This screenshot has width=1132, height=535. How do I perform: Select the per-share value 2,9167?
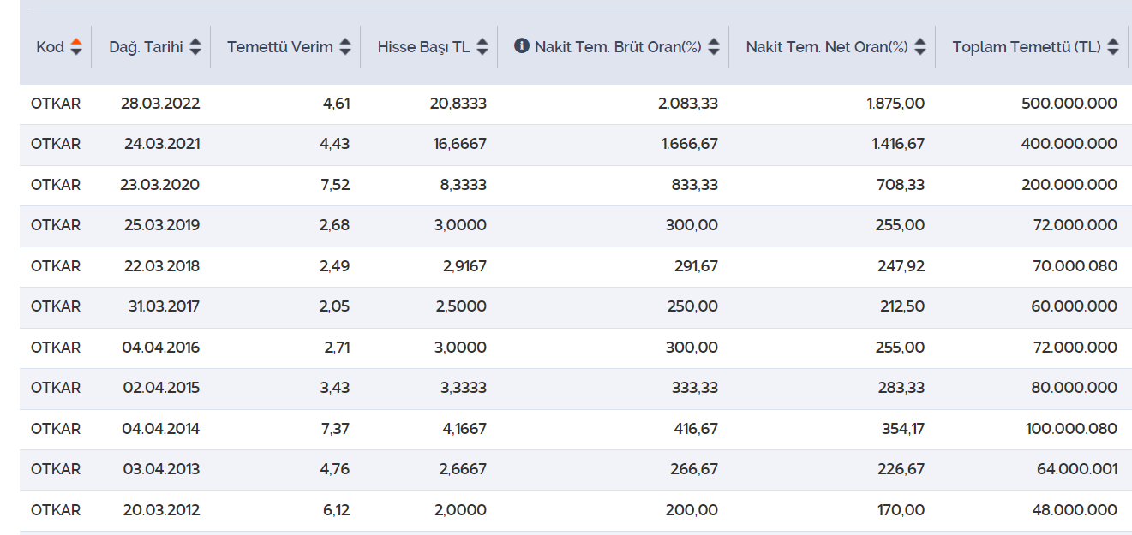[464, 266]
